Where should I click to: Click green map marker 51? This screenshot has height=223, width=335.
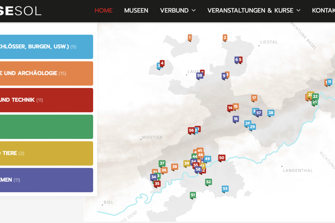(193, 195)
